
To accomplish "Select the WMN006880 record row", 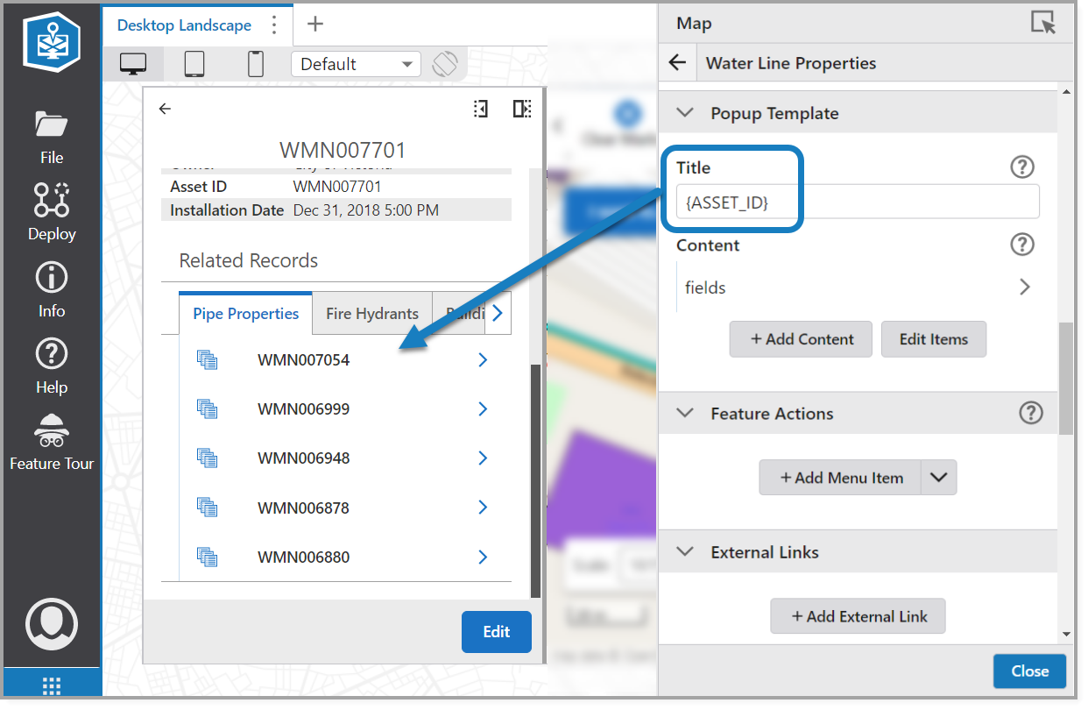I will coord(345,557).
